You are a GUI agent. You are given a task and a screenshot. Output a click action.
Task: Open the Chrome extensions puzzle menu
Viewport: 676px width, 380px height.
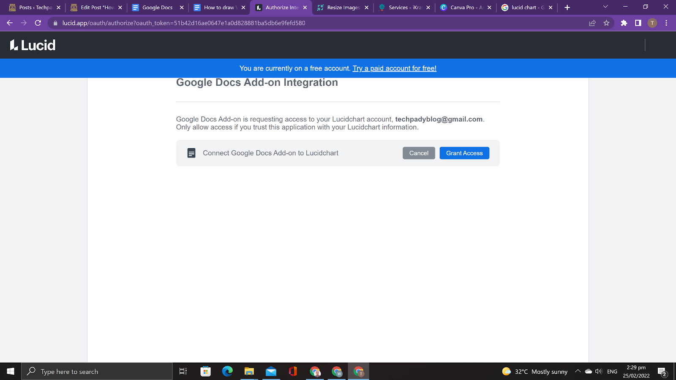[624, 23]
